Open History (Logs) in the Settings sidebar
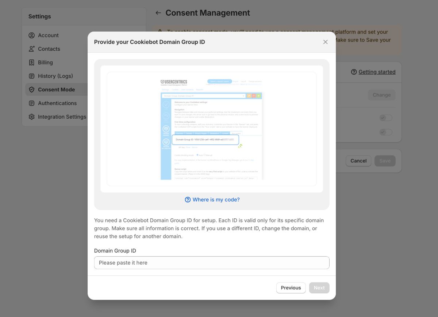This screenshot has width=438, height=317. (55, 76)
